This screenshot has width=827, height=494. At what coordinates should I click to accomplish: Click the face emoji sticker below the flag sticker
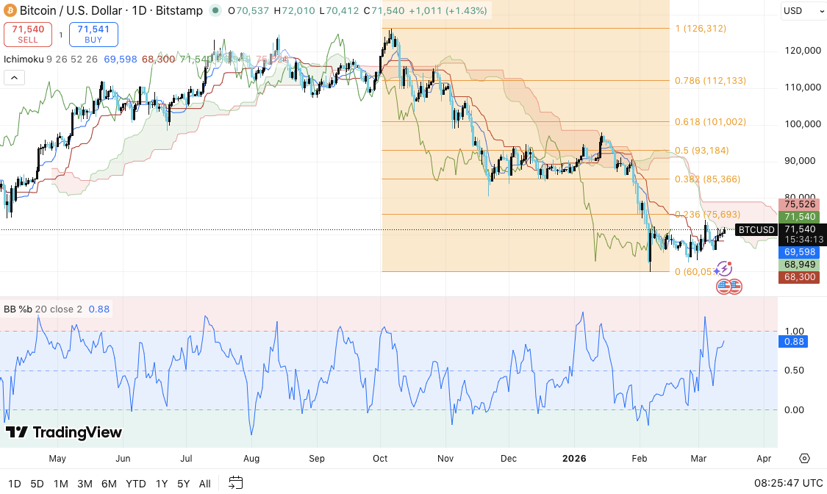tap(728, 287)
